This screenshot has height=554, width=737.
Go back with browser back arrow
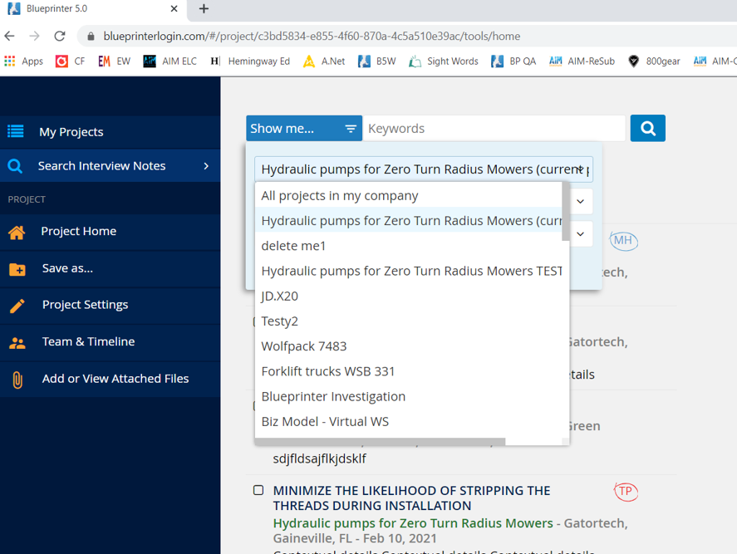point(9,37)
